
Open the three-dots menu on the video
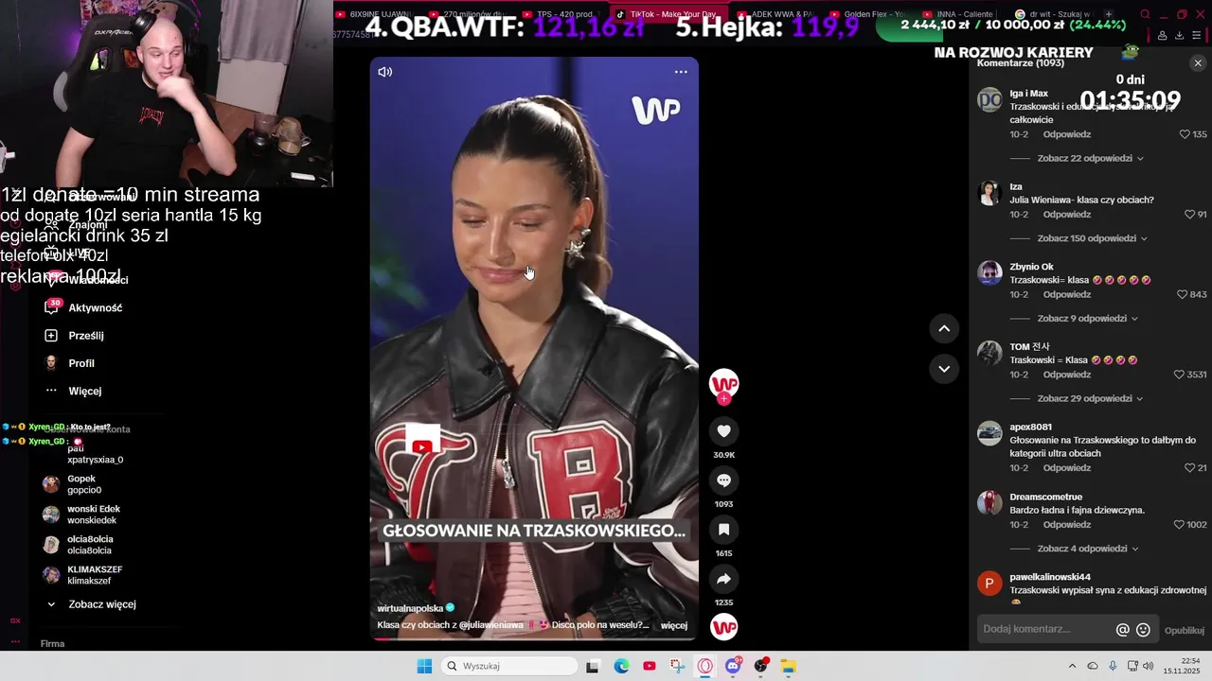681,72
